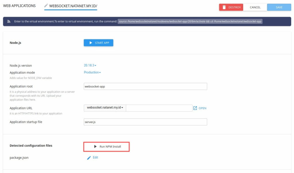This screenshot has width=294, height=173.
Task: Click the pencil icon beside the app title
Action: tap(46, 6)
